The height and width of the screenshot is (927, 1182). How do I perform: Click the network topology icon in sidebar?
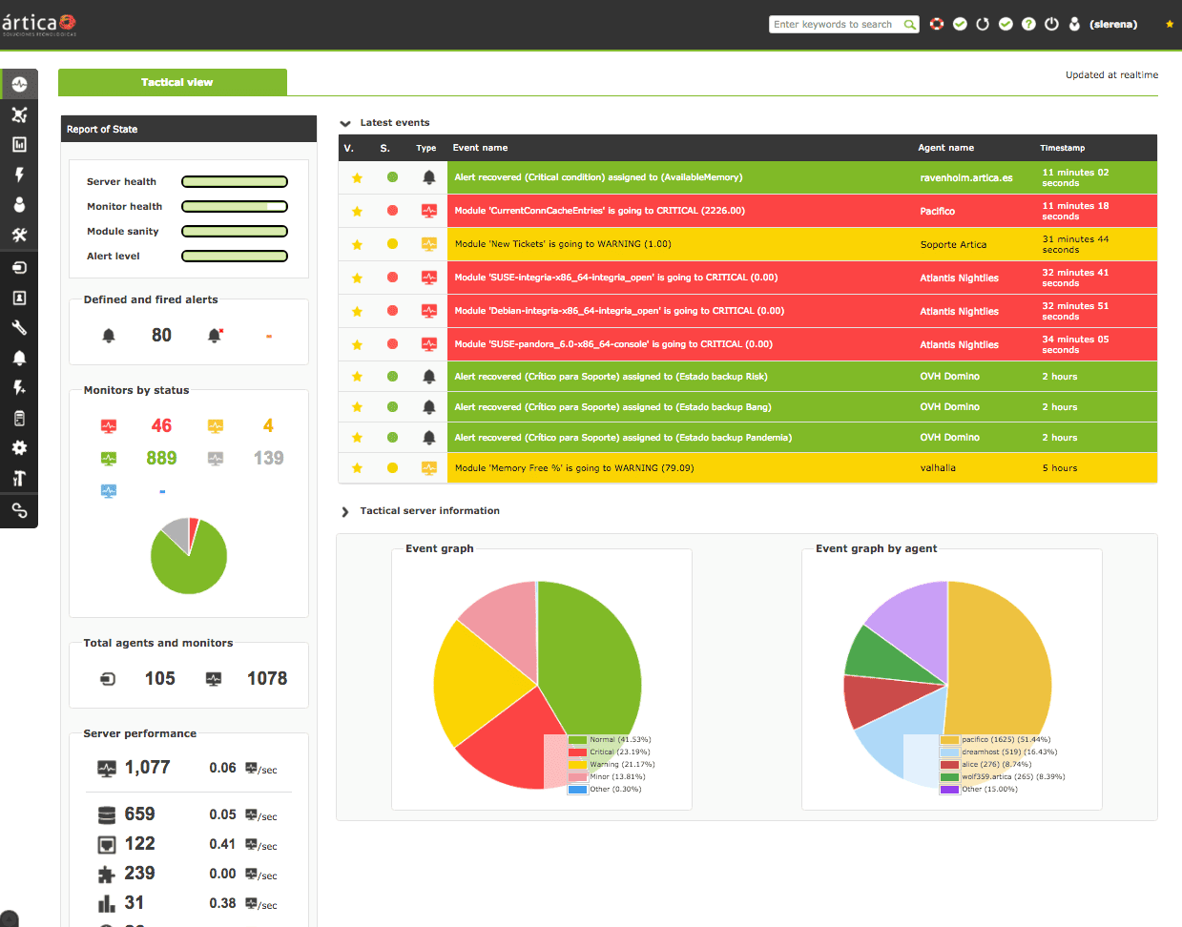(x=19, y=114)
